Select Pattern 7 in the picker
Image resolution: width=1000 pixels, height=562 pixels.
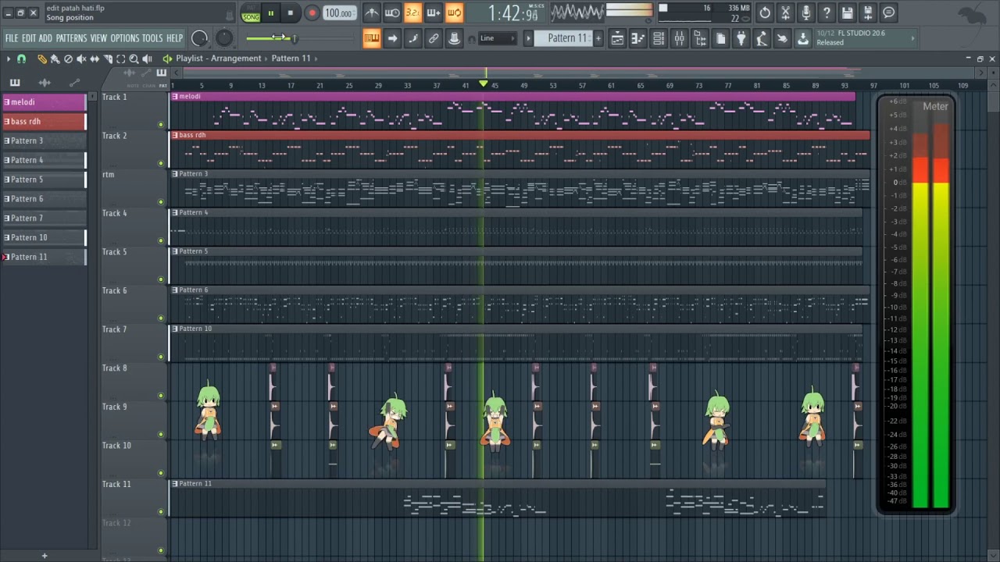click(45, 219)
